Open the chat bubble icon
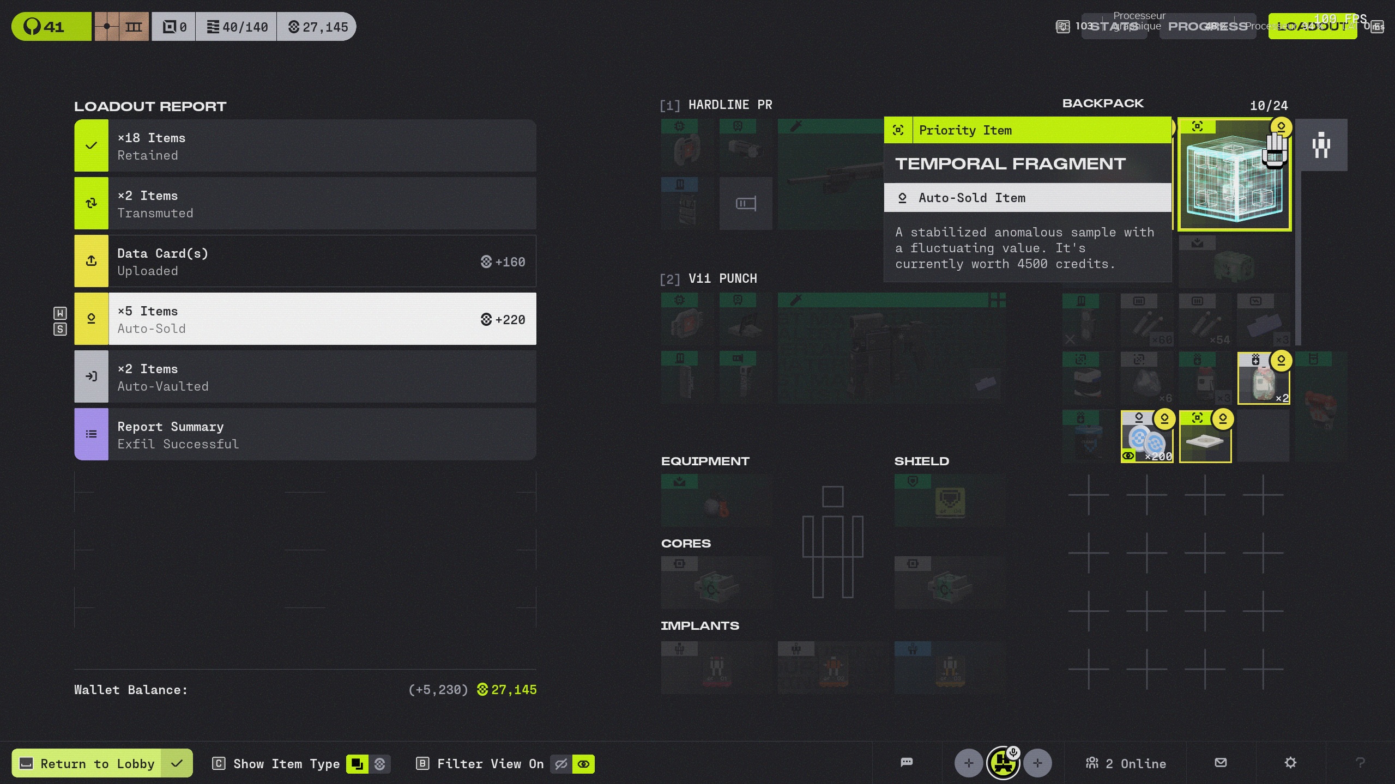1395x784 pixels. click(907, 762)
